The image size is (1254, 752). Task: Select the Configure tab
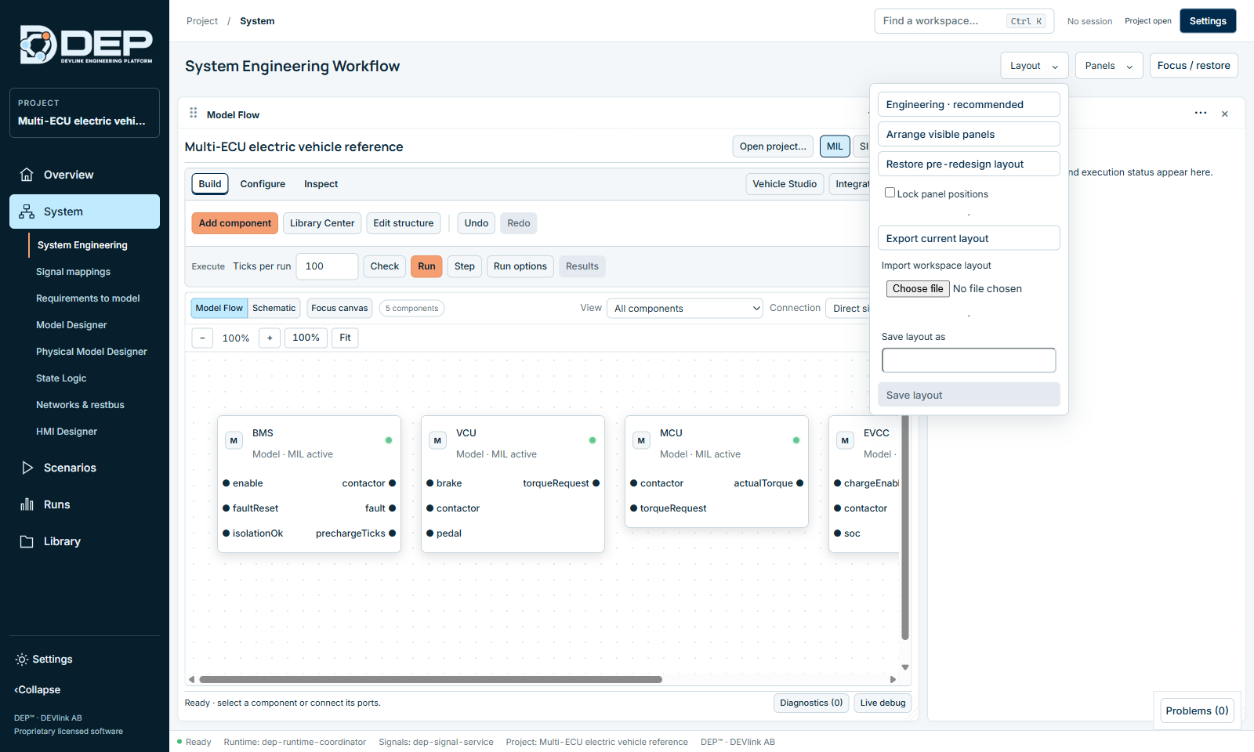tap(263, 184)
